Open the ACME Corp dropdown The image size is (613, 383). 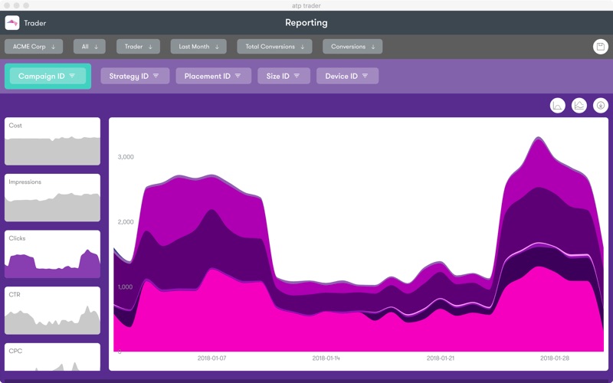click(34, 47)
